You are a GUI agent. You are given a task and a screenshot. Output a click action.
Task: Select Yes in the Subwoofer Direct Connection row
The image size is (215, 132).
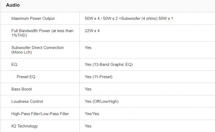[x=88, y=48]
